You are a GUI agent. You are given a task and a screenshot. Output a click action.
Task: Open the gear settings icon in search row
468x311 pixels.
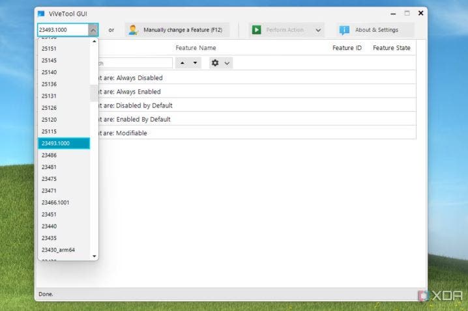215,63
